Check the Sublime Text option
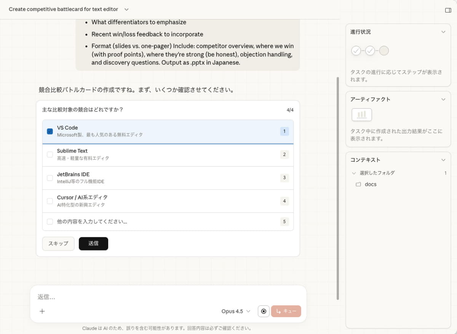Screen dimensions: 457x334 50,155
